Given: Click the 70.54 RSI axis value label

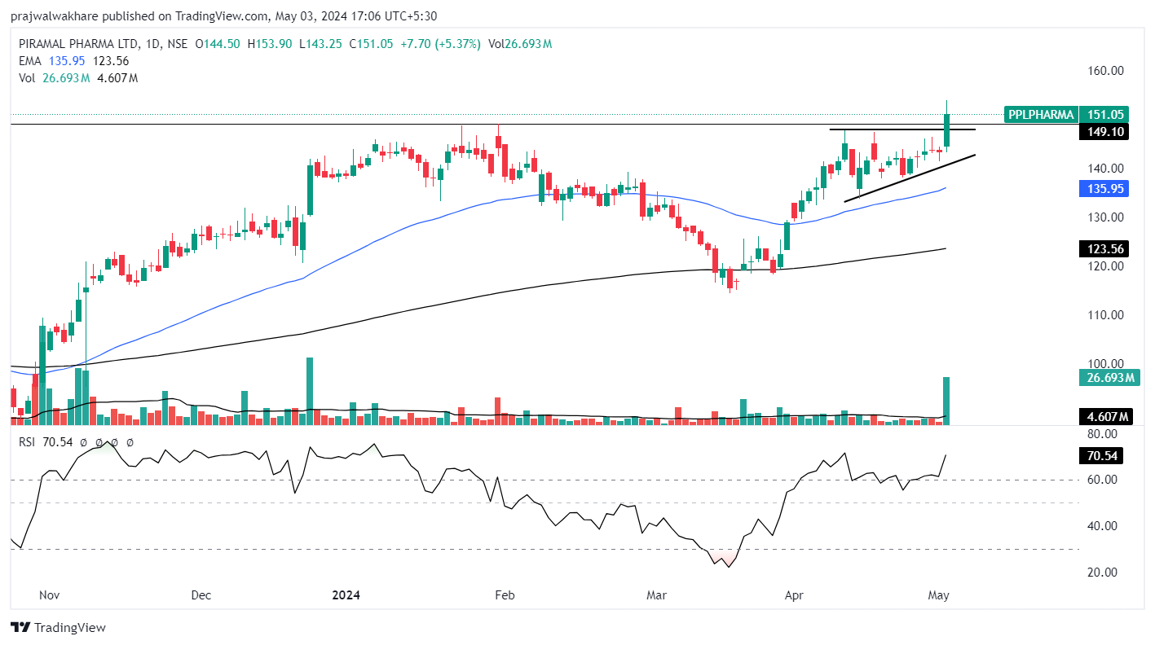Looking at the screenshot, I should tap(1101, 456).
